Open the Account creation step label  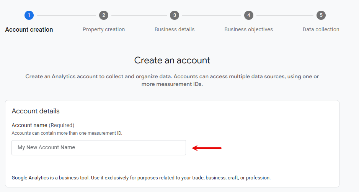click(x=29, y=29)
